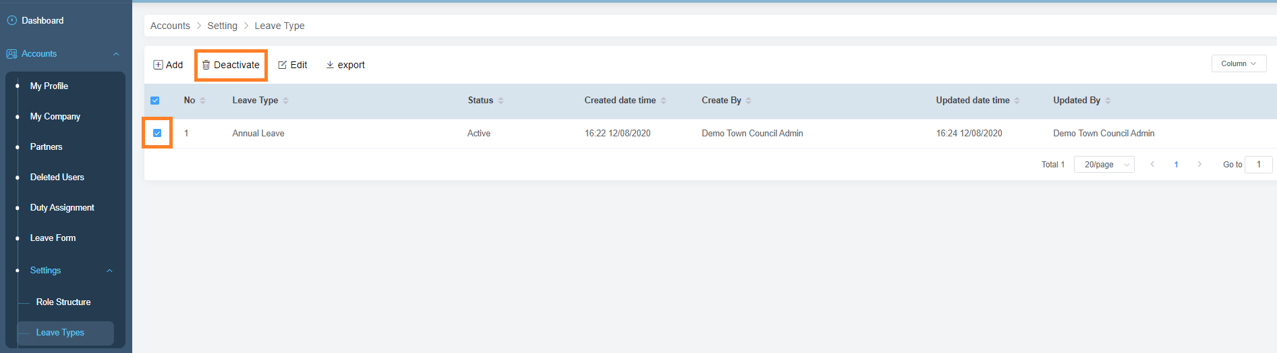Click the Edit pencil icon
This screenshot has height=353, width=1277.
pos(283,65)
